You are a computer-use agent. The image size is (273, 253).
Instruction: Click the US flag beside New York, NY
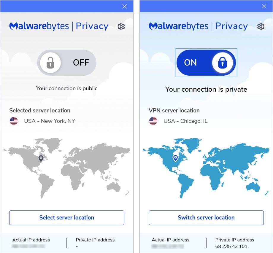[x=14, y=121]
